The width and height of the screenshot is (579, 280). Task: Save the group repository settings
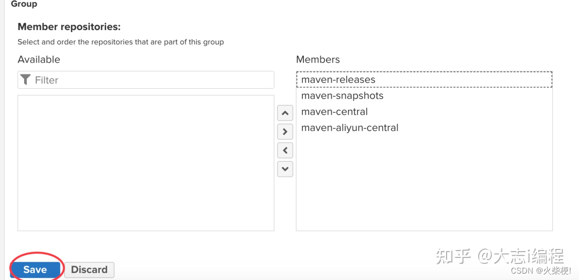tap(35, 270)
